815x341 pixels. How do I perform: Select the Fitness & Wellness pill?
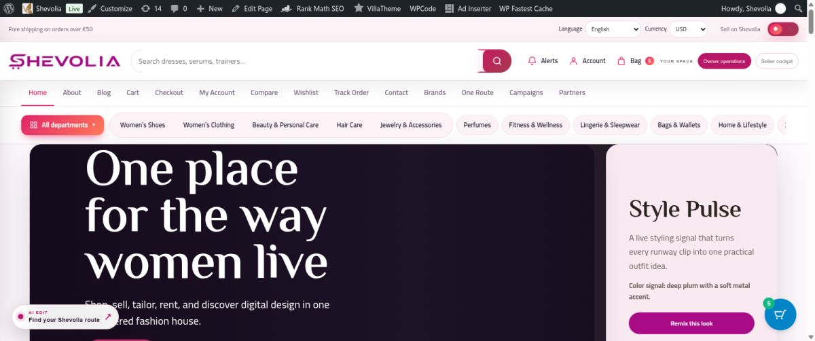[536, 125]
